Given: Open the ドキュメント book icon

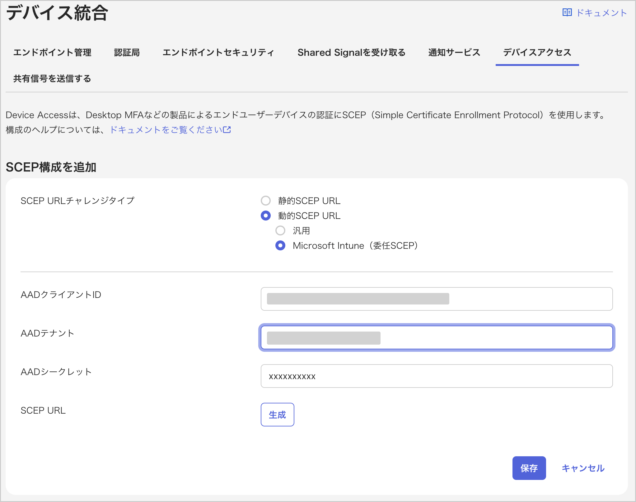Looking at the screenshot, I should pos(567,12).
